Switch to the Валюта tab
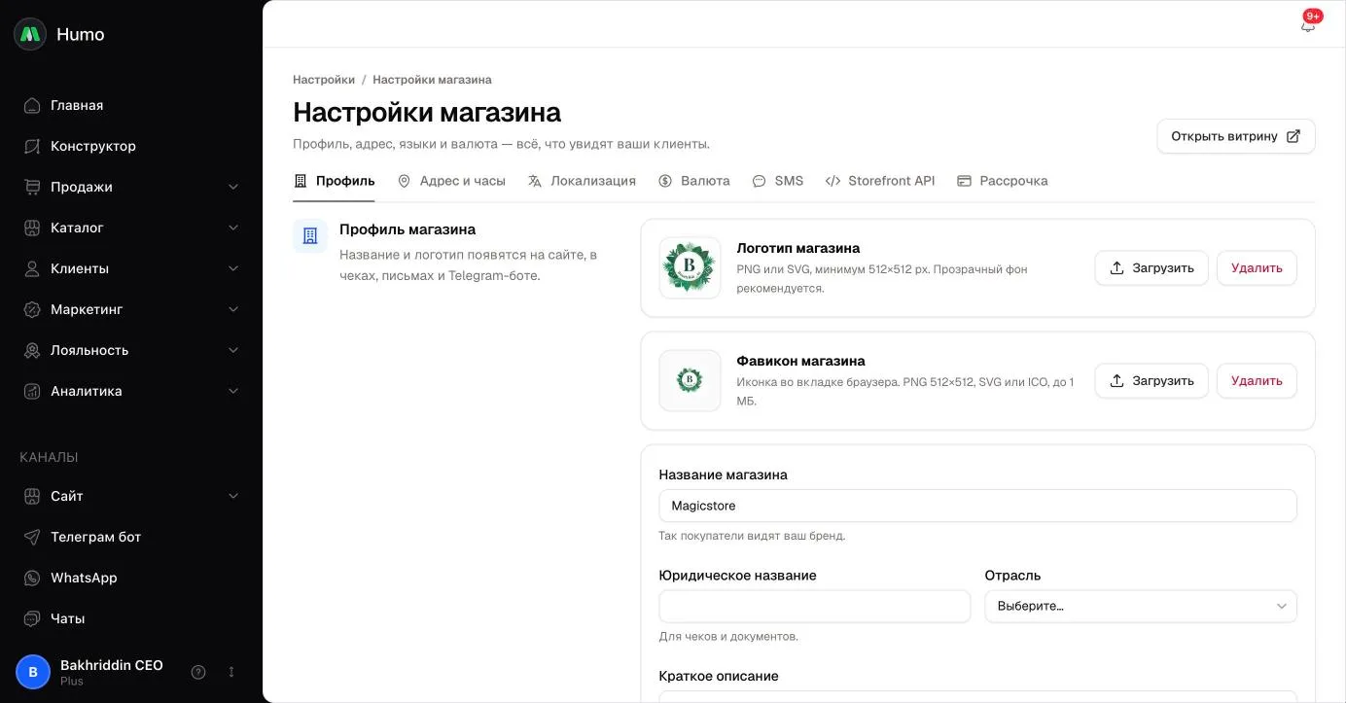The height and width of the screenshot is (703, 1346). click(x=693, y=181)
